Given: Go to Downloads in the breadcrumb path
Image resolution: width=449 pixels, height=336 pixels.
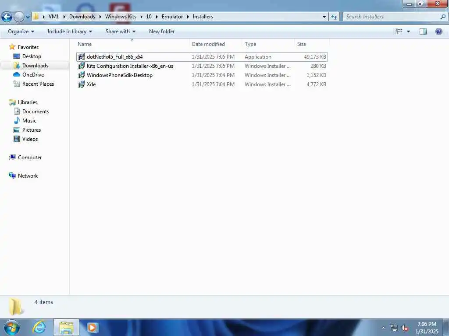Looking at the screenshot, I should [82, 17].
